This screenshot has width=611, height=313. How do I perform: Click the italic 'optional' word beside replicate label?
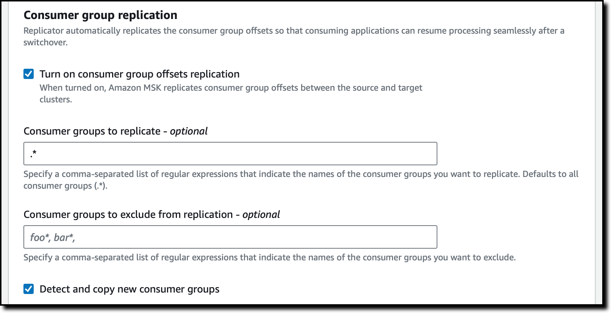click(189, 131)
